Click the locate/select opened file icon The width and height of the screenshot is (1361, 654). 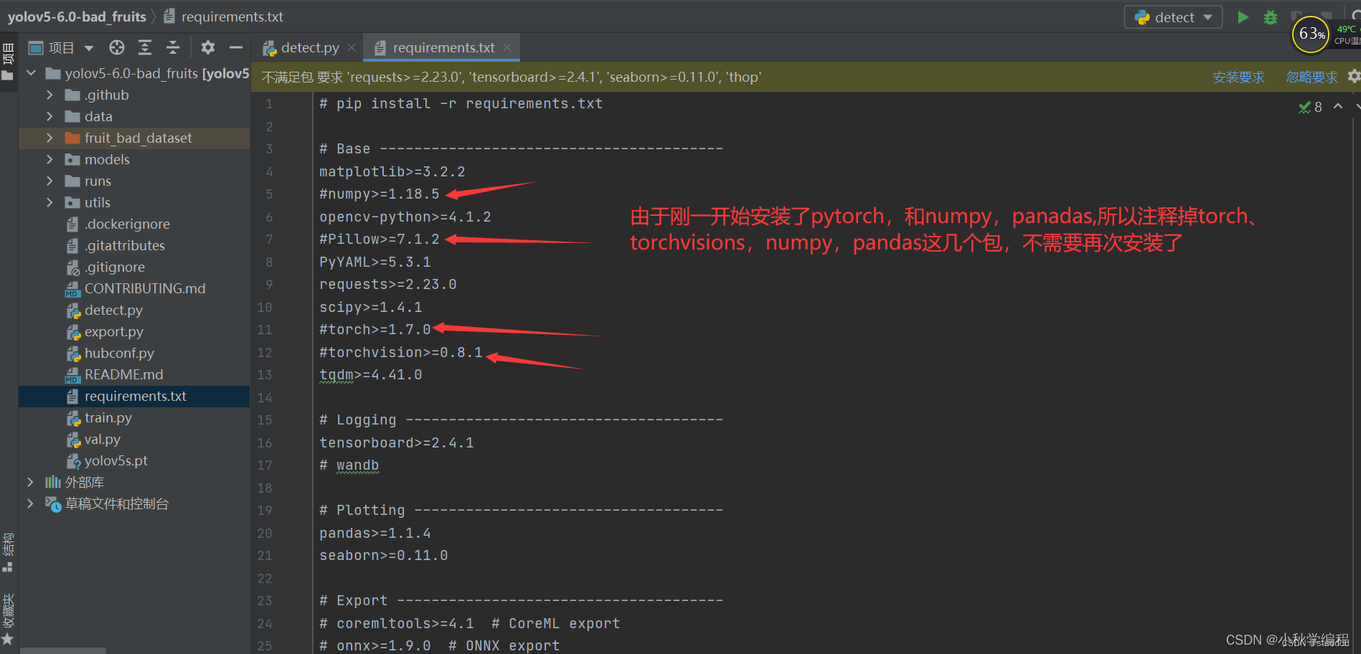pos(117,47)
